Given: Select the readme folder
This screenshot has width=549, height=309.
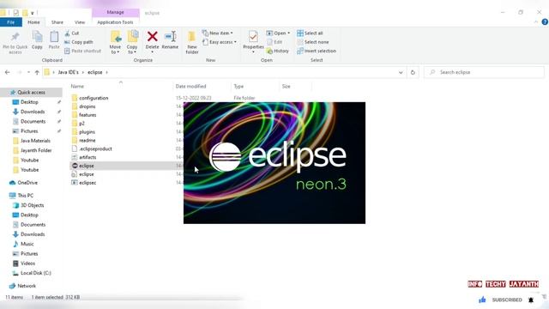Looking at the screenshot, I should click(83, 140).
